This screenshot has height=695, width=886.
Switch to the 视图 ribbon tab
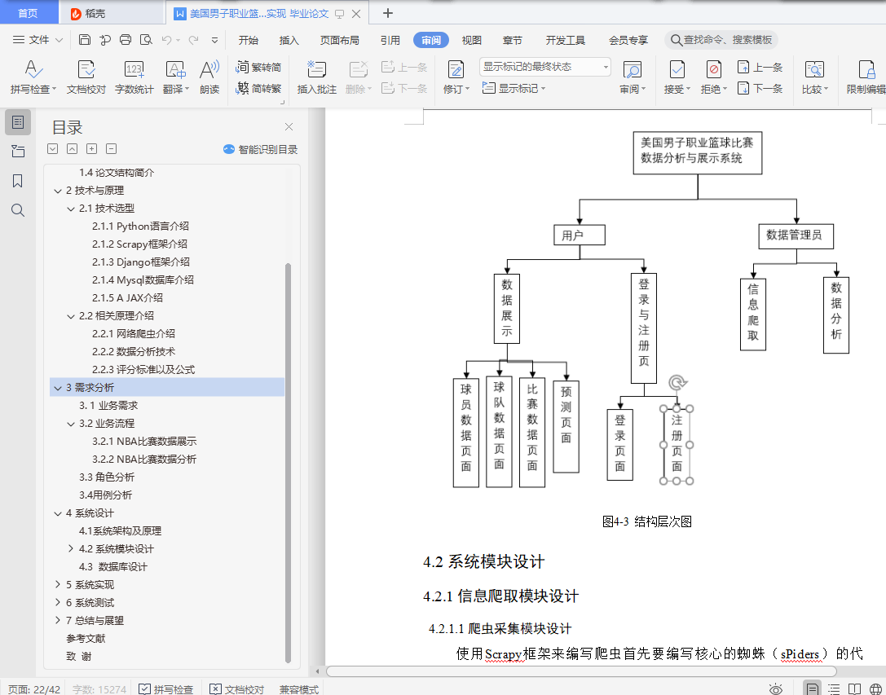pyautogui.click(x=471, y=40)
